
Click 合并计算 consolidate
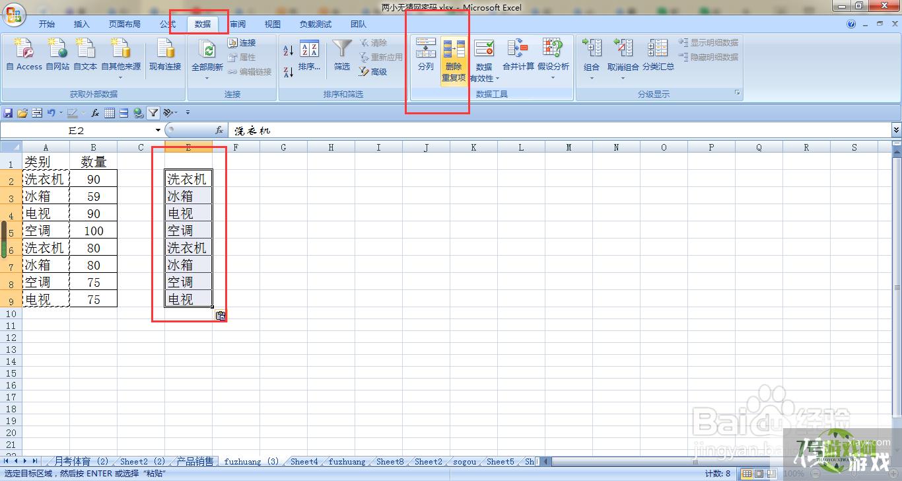pyautogui.click(x=518, y=55)
